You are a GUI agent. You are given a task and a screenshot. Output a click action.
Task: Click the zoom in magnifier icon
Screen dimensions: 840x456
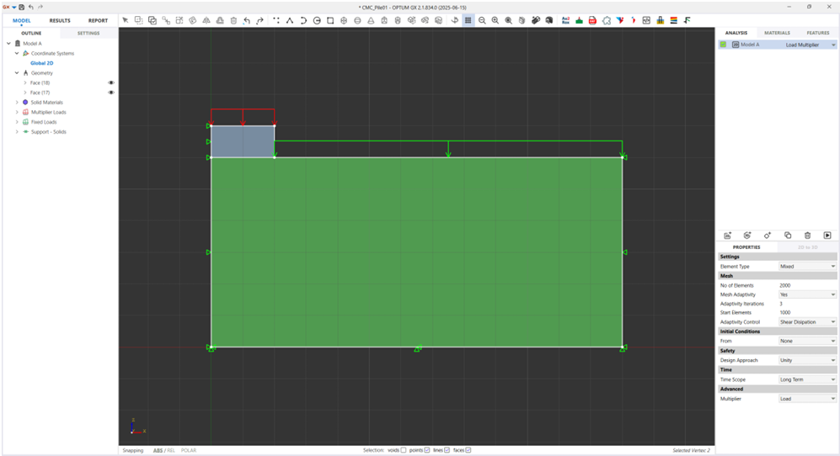coord(495,20)
